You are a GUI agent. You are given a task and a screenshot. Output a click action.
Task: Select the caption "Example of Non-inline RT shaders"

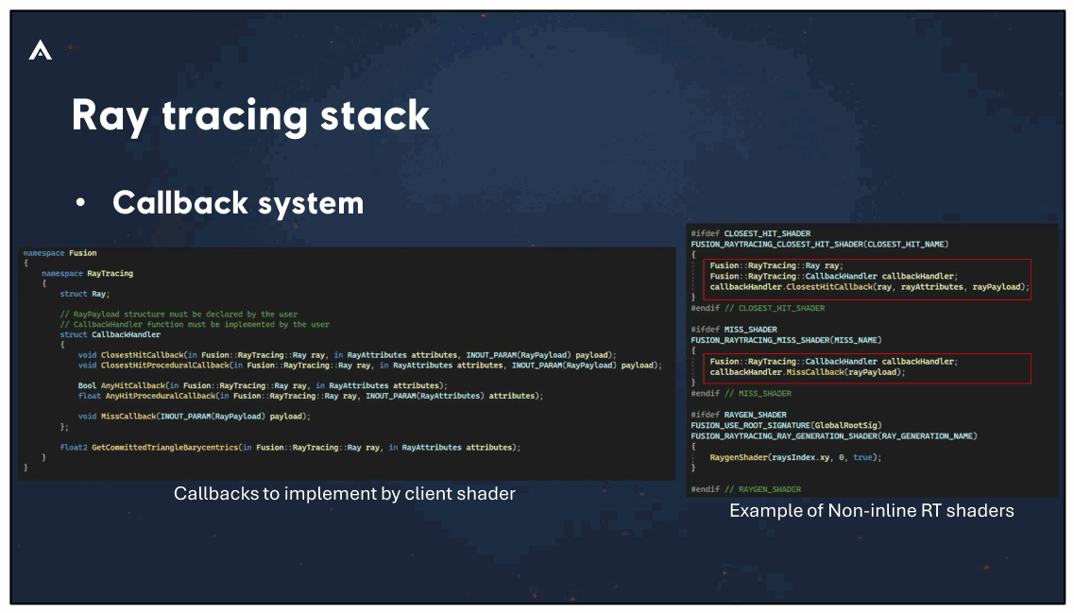[871, 510]
